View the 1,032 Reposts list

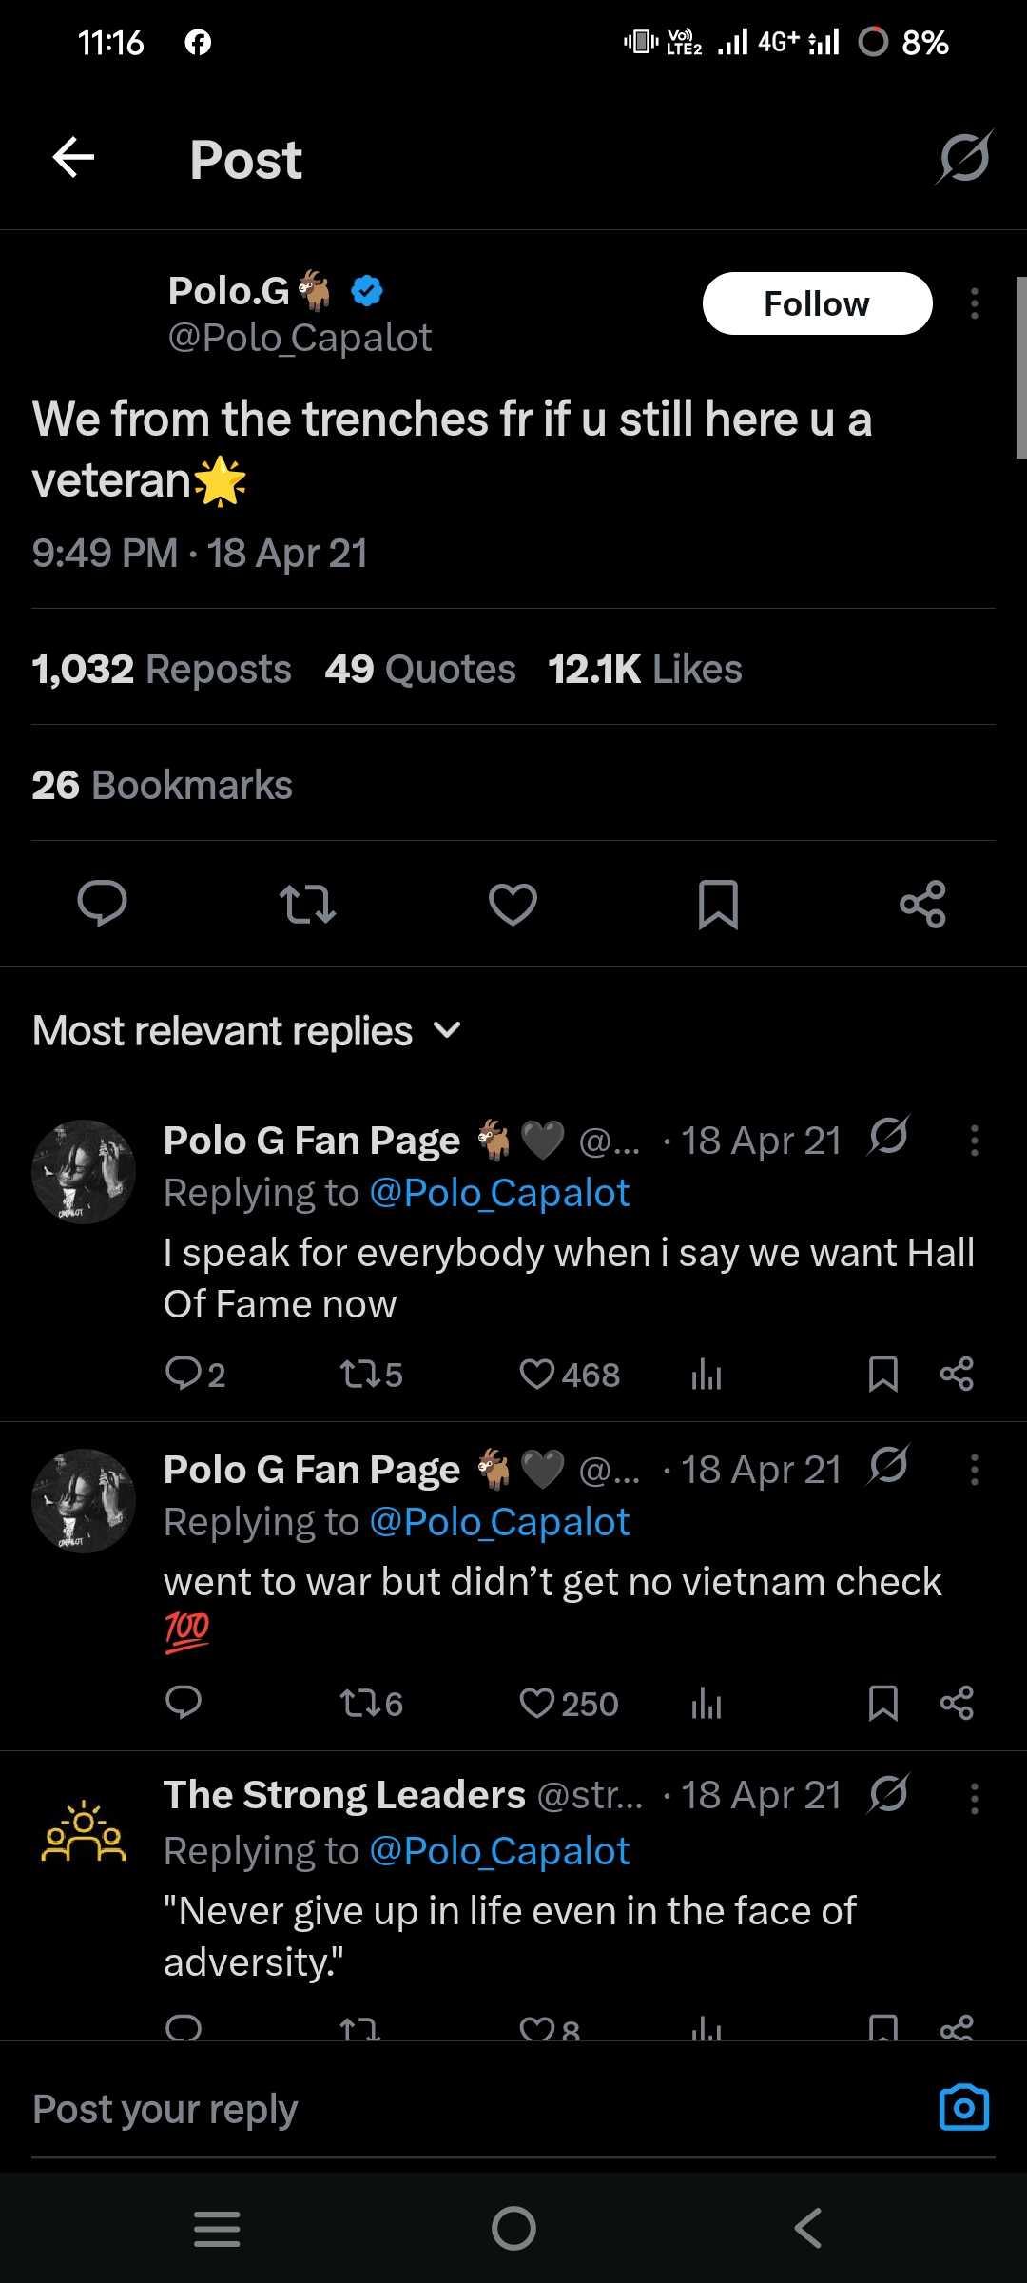click(x=162, y=670)
